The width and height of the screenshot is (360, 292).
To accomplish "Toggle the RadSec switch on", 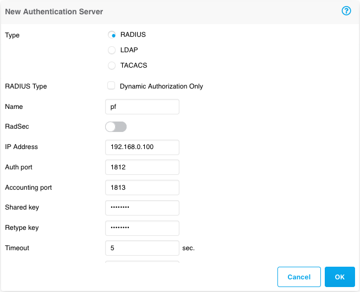I will pyautogui.click(x=116, y=127).
